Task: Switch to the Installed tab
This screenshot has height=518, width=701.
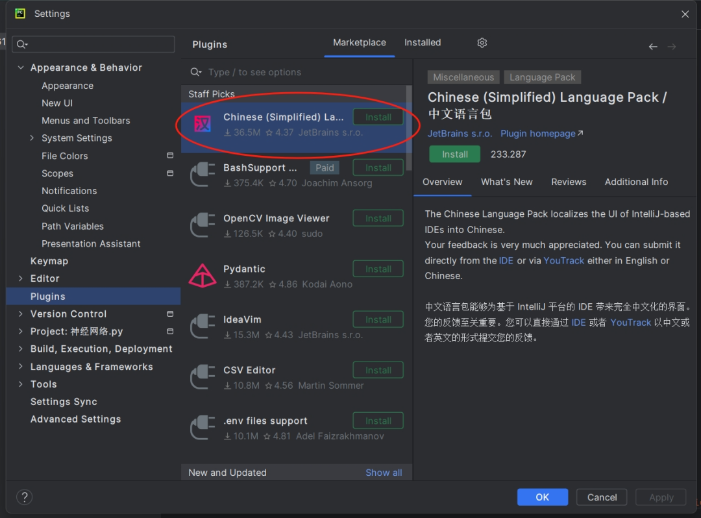Action: click(423, 43)
